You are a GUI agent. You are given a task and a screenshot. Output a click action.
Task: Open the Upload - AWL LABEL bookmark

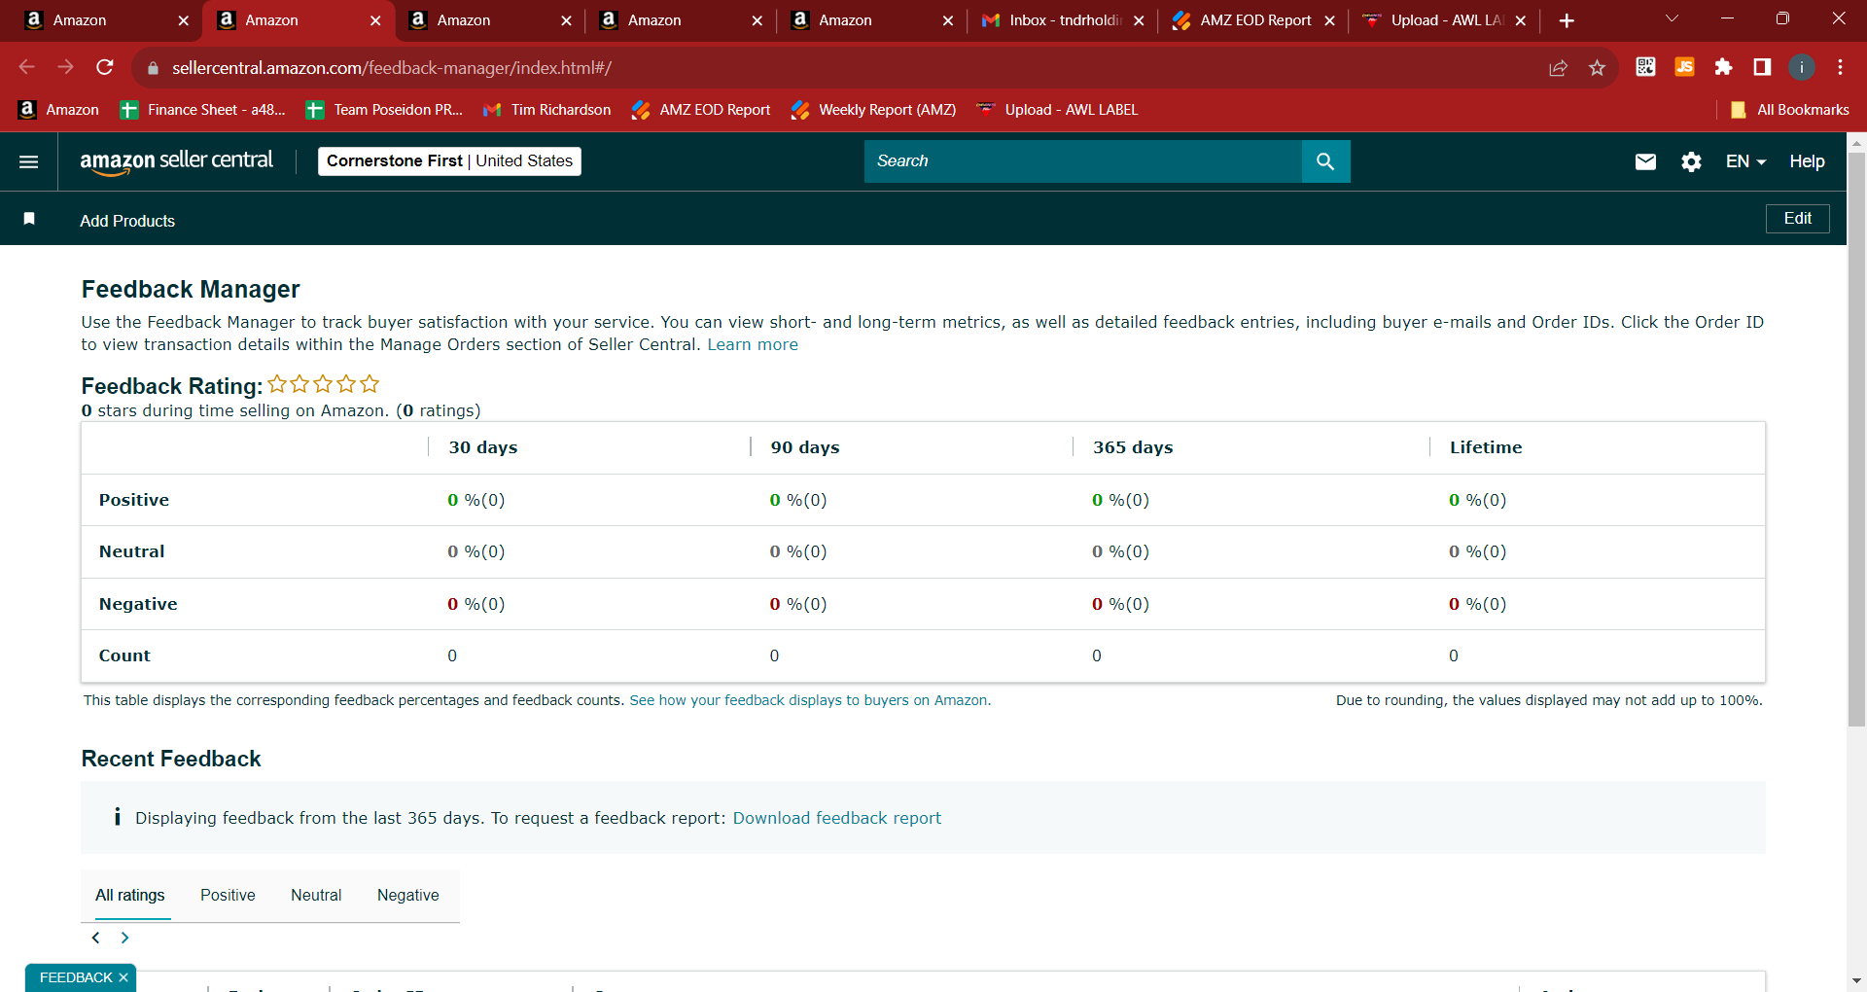coord(1057,110)
